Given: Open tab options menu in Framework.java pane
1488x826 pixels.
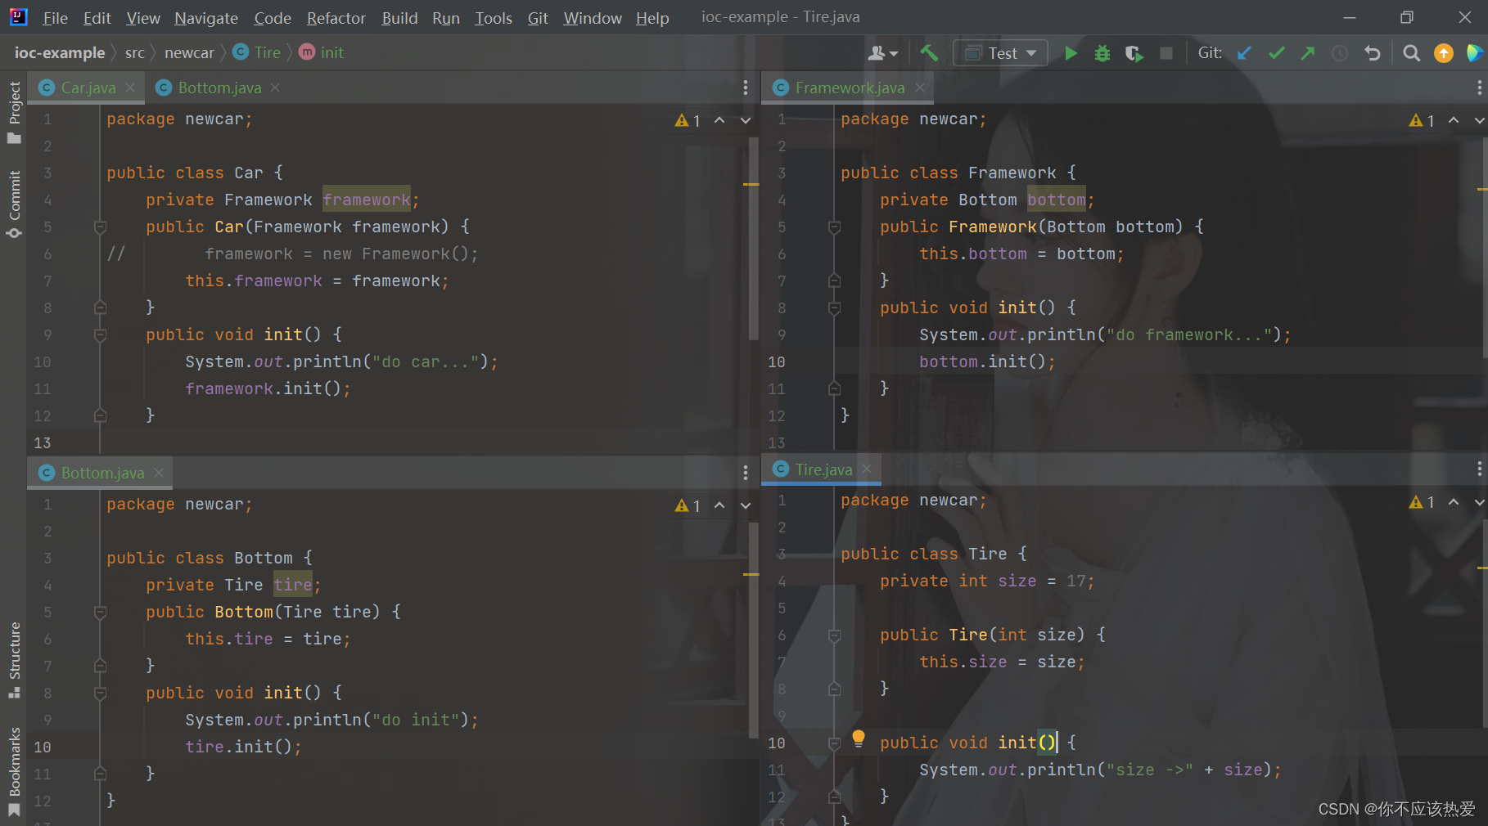Looking at the screenshot, I should (1479, 88).
